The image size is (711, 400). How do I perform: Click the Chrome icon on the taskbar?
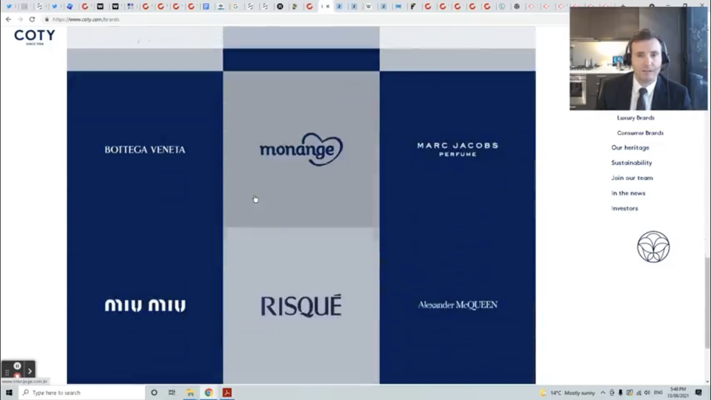point(208,393)
